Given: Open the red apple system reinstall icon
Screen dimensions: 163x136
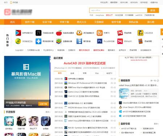Looking at the screenshot, I should [x=59, y=33].
